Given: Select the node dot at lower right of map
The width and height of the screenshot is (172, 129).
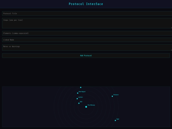Looking at the screenshot, I should click(115, 120).
